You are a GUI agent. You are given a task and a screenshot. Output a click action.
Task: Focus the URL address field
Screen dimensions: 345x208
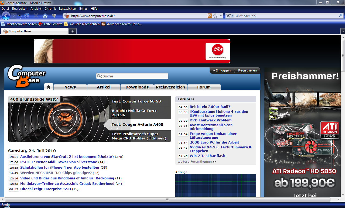coord(138,16)
